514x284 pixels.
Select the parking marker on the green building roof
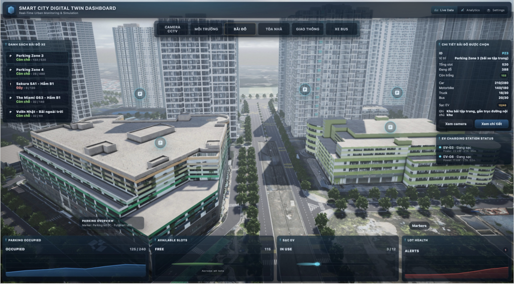click(x=390, y=127)
